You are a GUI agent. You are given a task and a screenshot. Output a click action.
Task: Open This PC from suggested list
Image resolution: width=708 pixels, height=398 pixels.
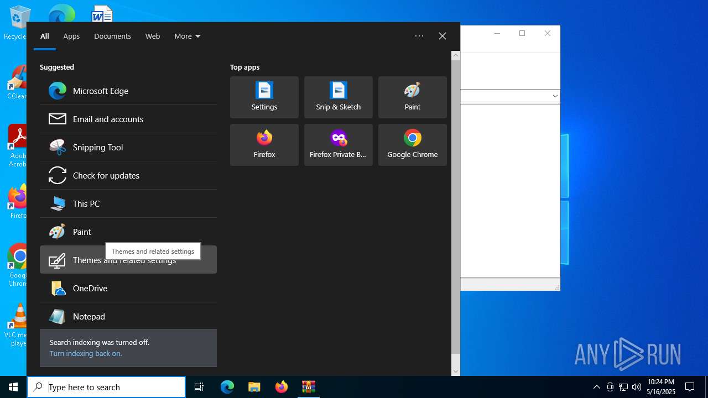click(x=128, y=203)
